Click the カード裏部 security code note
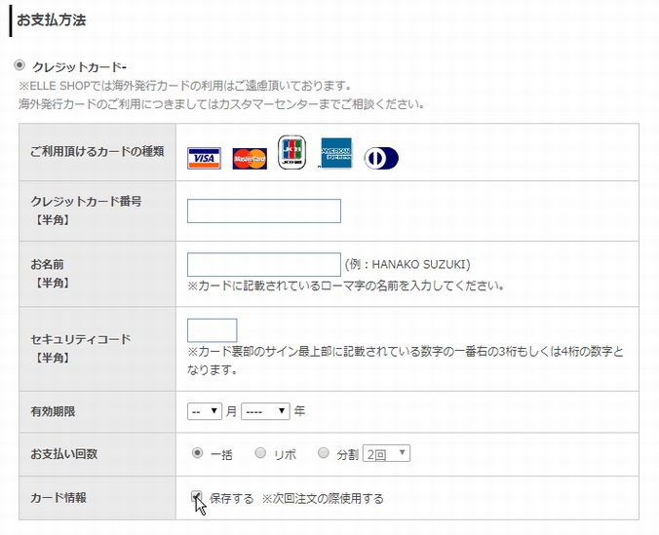659x535 pixels. pos(406,361)
